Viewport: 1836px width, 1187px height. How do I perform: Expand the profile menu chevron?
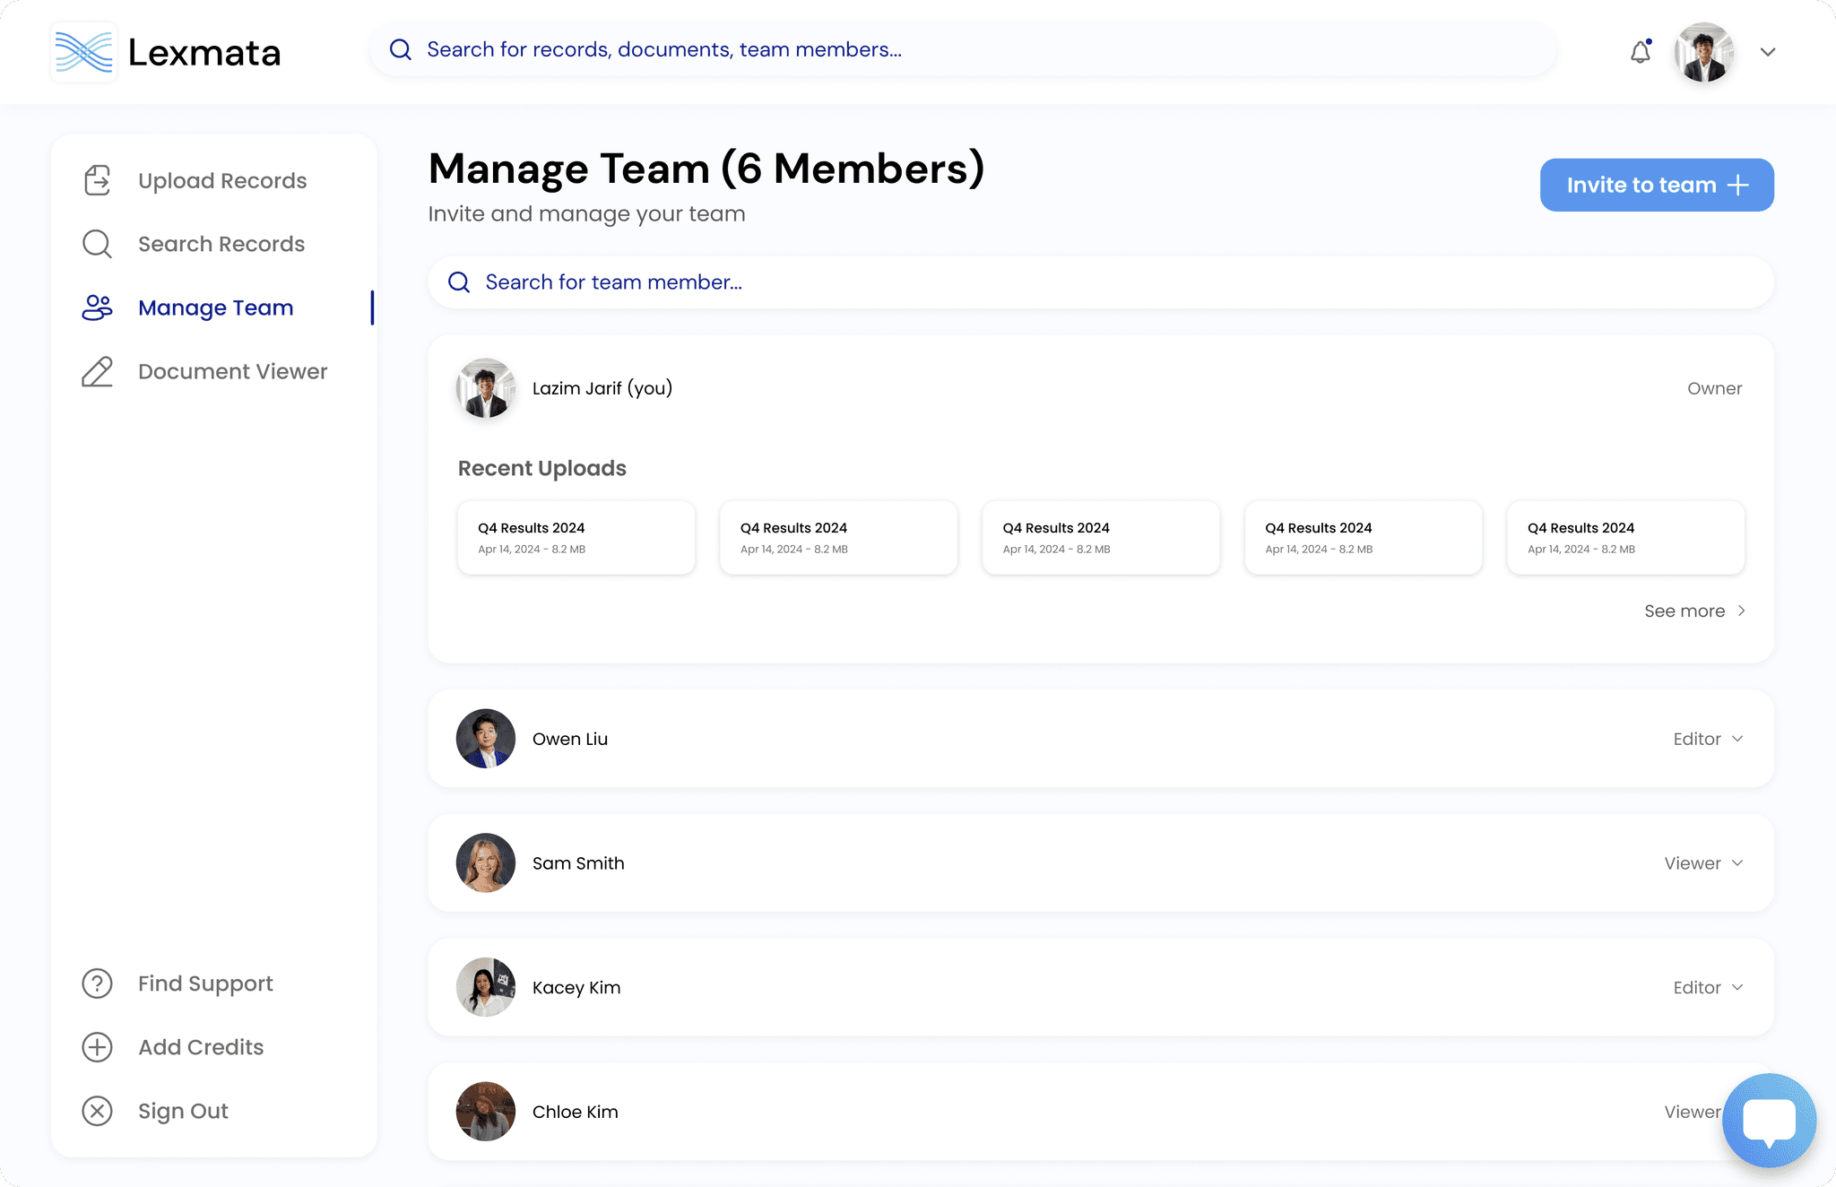[x=1767, y=52]
